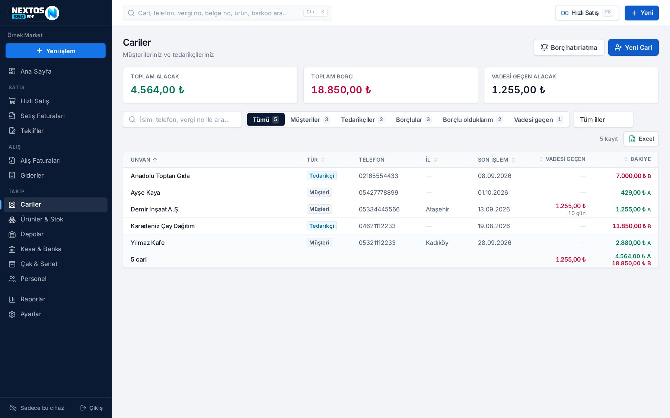Image resolution: width=670 pixels, height=418 pixels.
Task: Sort the table by Ünvan column
Action: click(144, 160)
